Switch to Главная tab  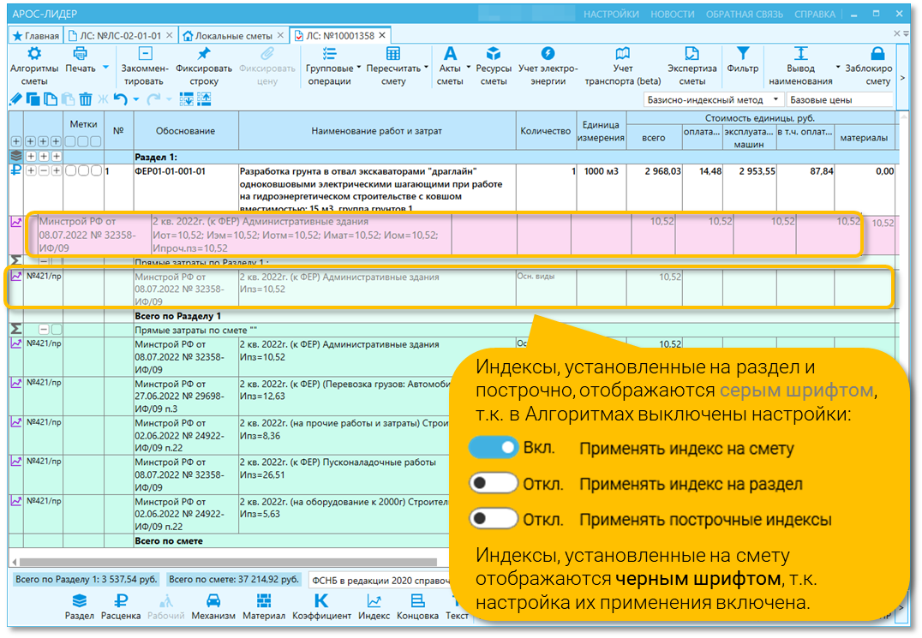35,36
